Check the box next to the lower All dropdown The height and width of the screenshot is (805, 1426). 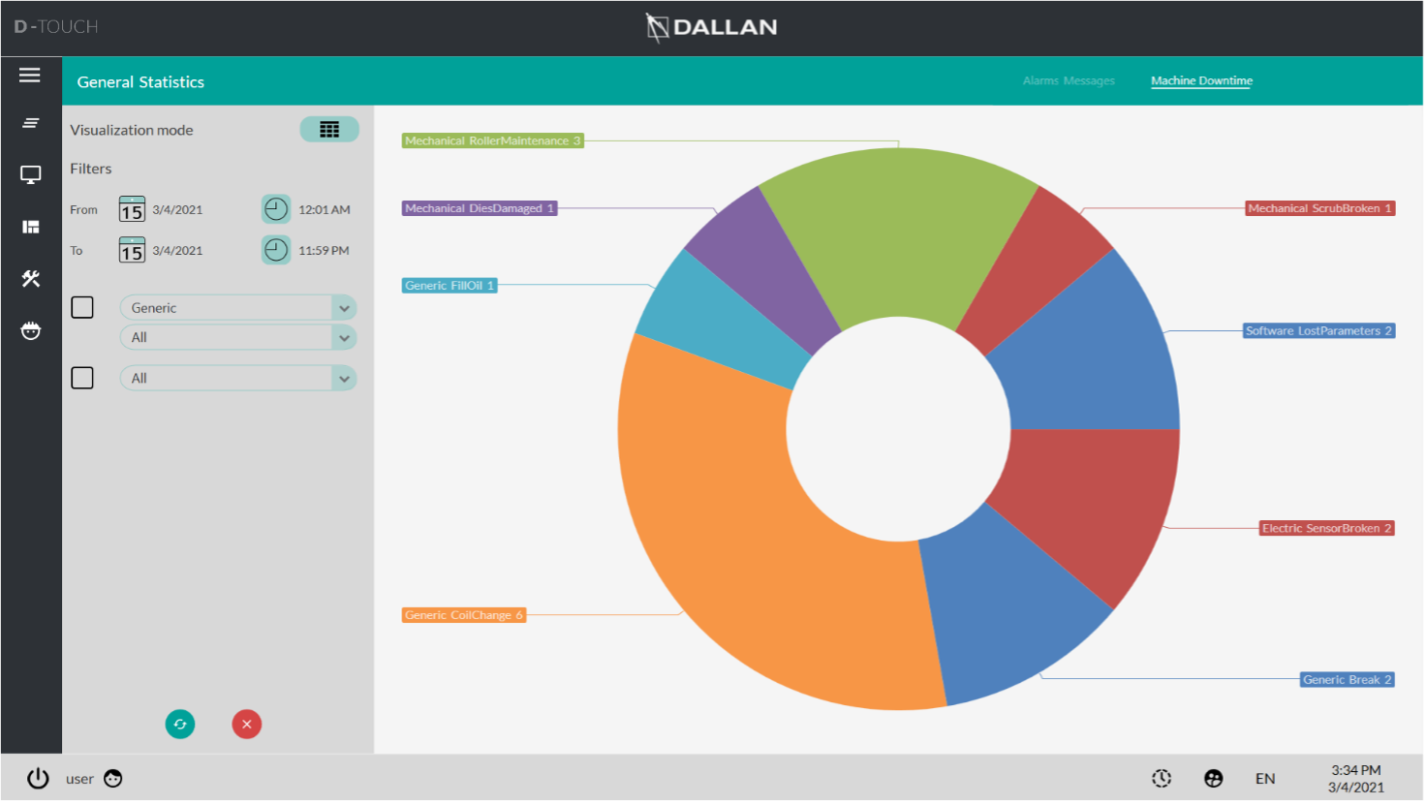pos(82,377)
